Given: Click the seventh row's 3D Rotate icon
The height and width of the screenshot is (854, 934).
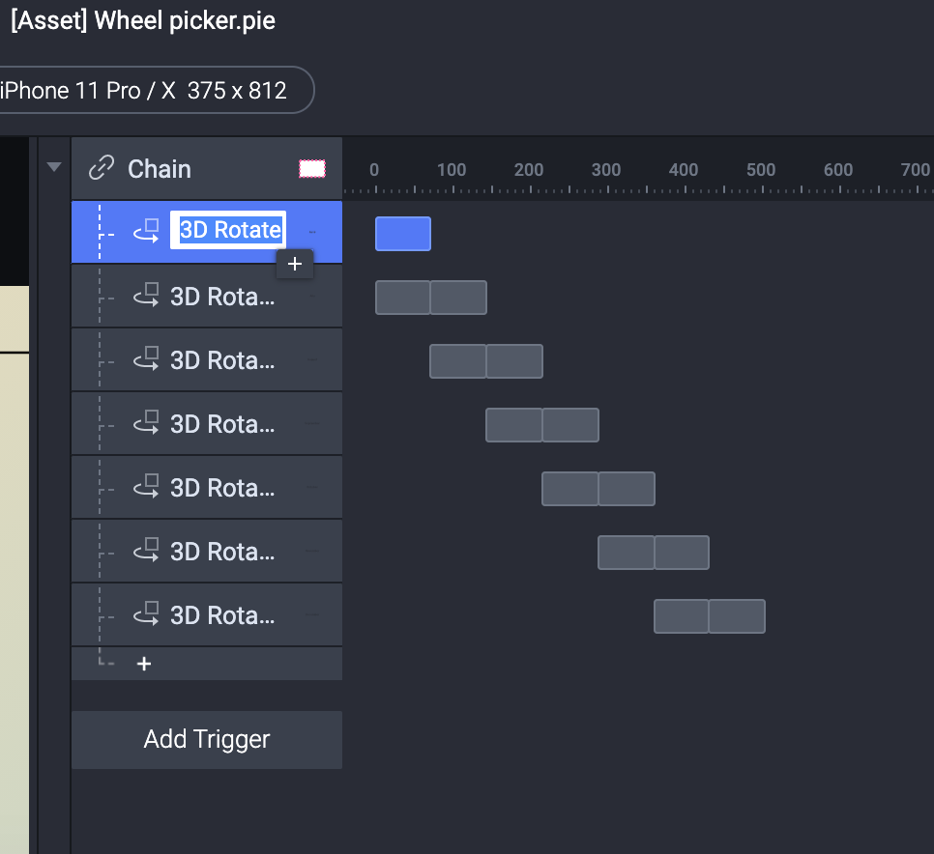Looking at the screenshot, I should point(146,614).
